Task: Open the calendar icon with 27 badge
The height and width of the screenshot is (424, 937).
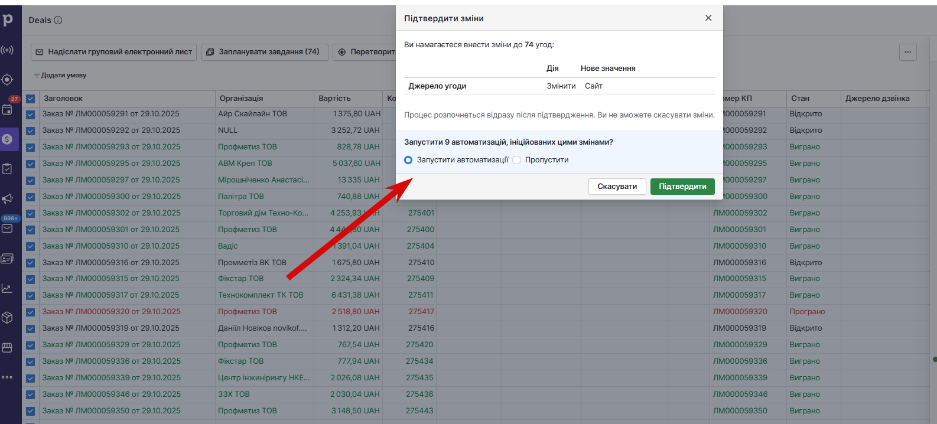Action: click(7, 109)
